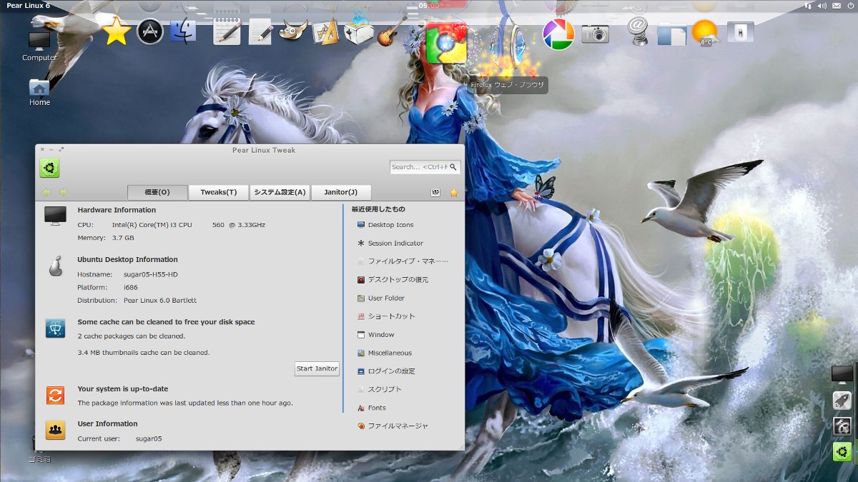Switch to the システム設定(A) tab
The image size is (858, 482).
tap(280, 192)
